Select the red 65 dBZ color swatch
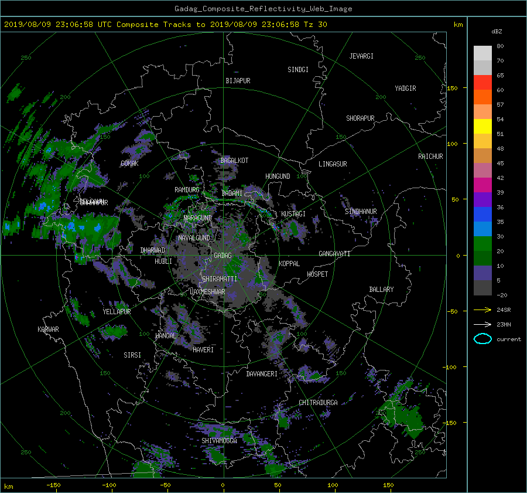This screenshot has width=527, height=493. [482, 83]
